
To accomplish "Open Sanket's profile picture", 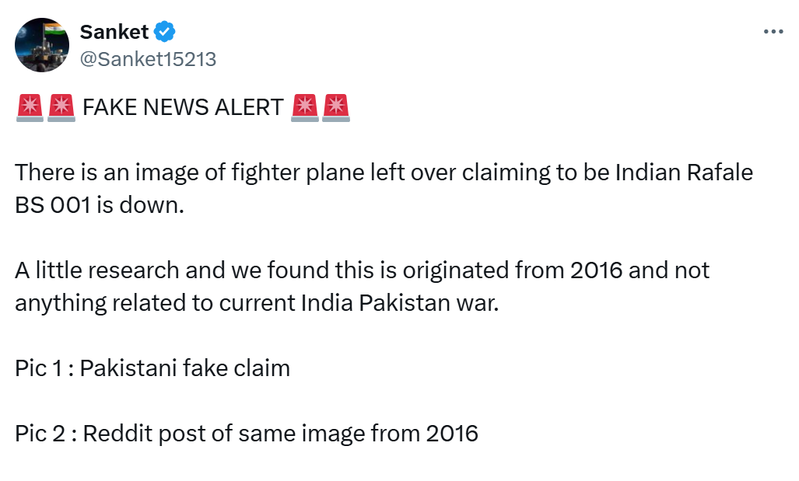I will point(43,45).
